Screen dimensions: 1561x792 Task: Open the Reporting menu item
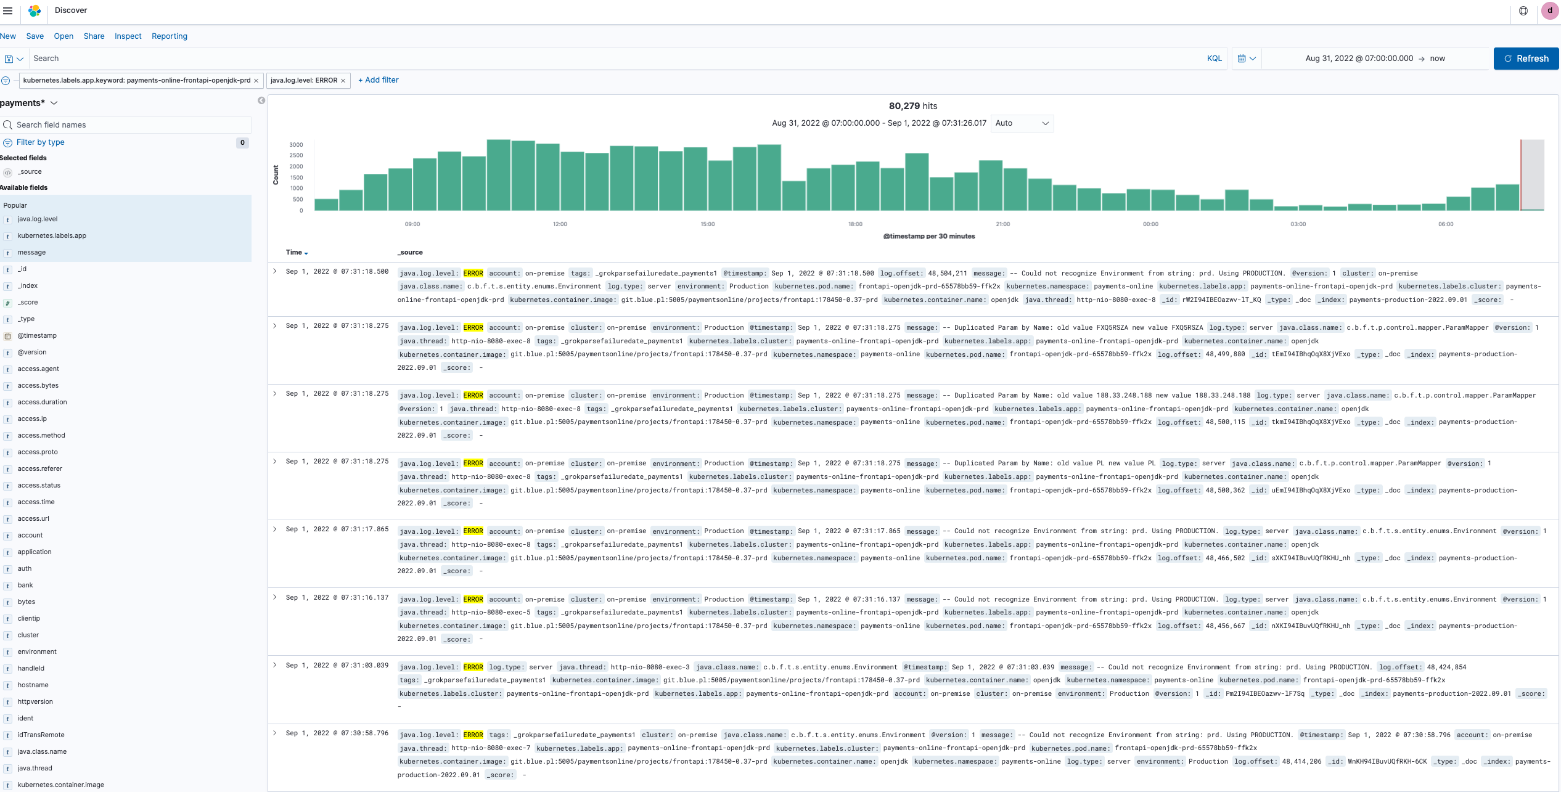click(x=169, y=36)
